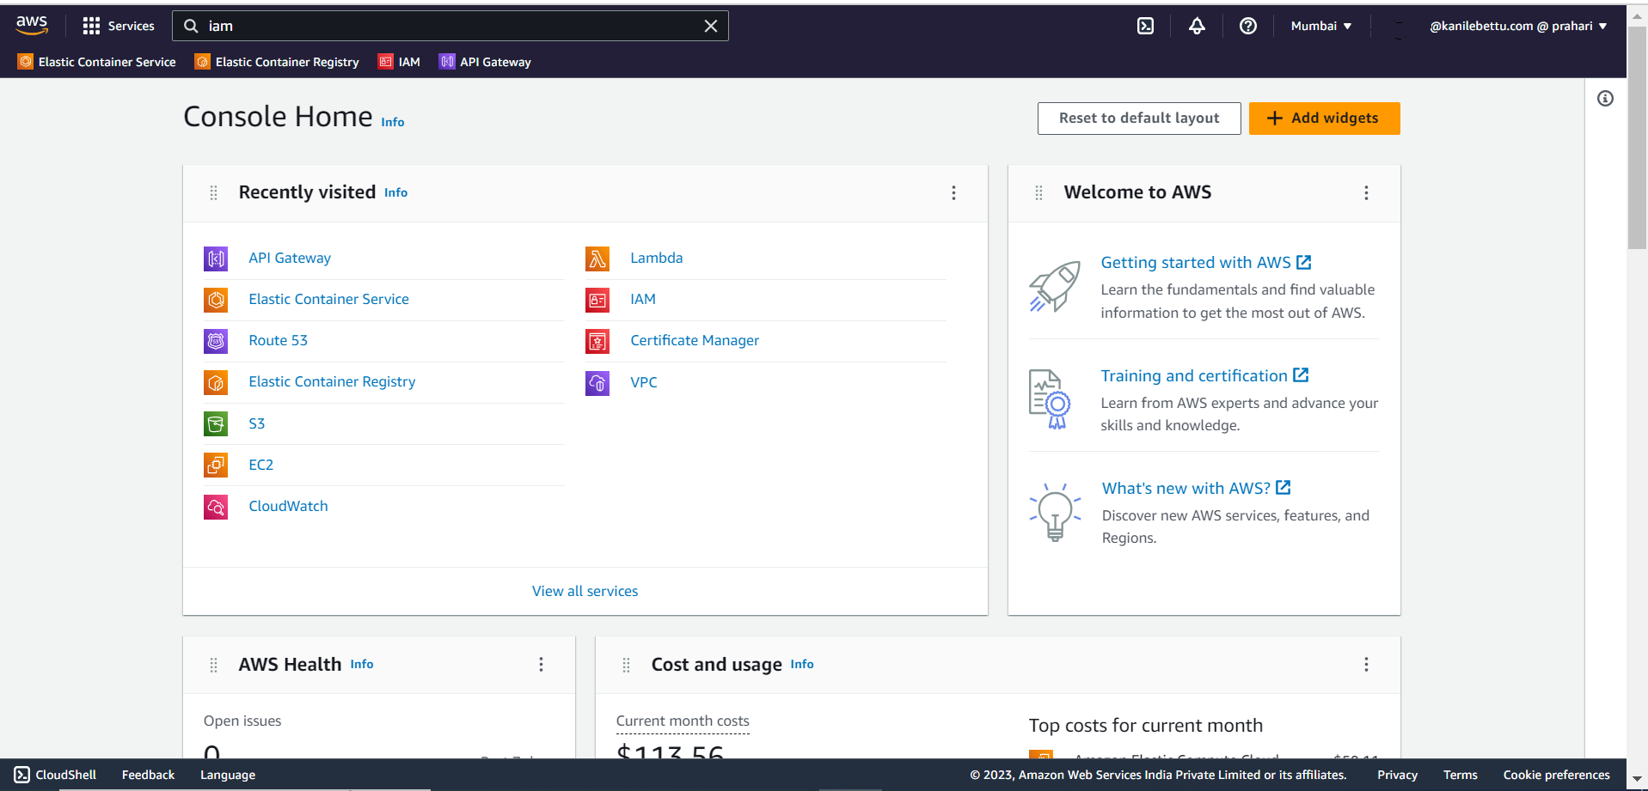Click the page vertical scrollbar thumb
Viewport: 1648px width, 791px height.
[1638, 137]
